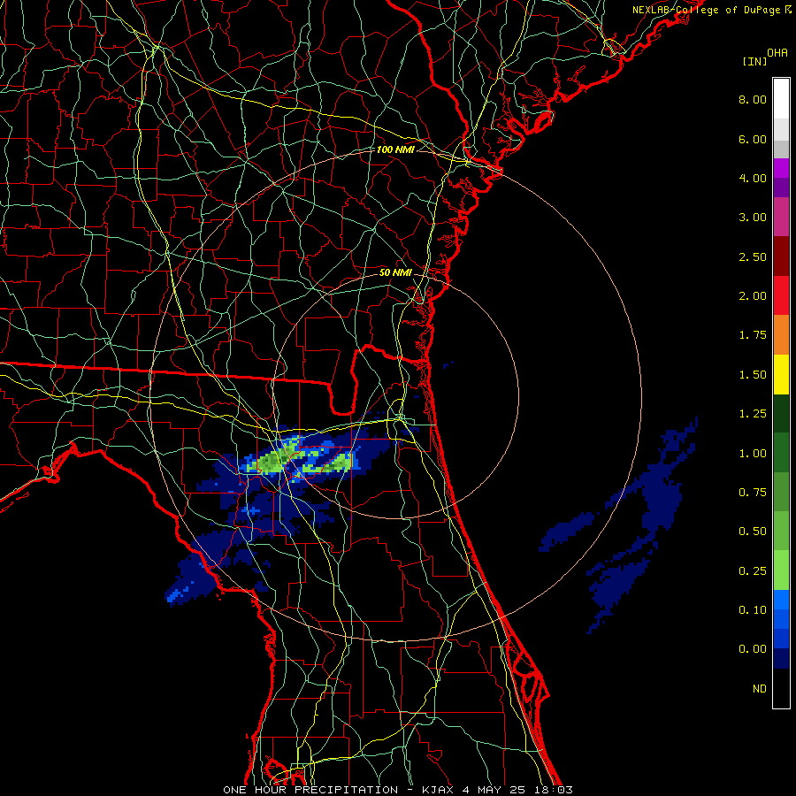Click the [IN] units label

point(754,61)
